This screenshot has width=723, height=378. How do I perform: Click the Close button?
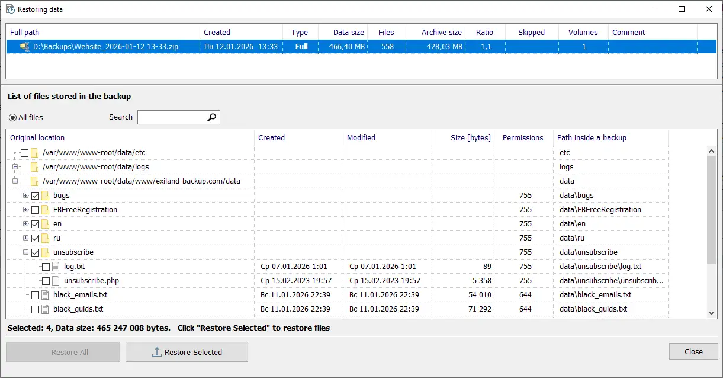[693, 351]
